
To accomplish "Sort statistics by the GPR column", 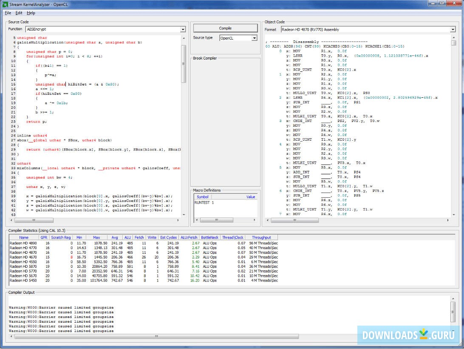I will [44, 237].
